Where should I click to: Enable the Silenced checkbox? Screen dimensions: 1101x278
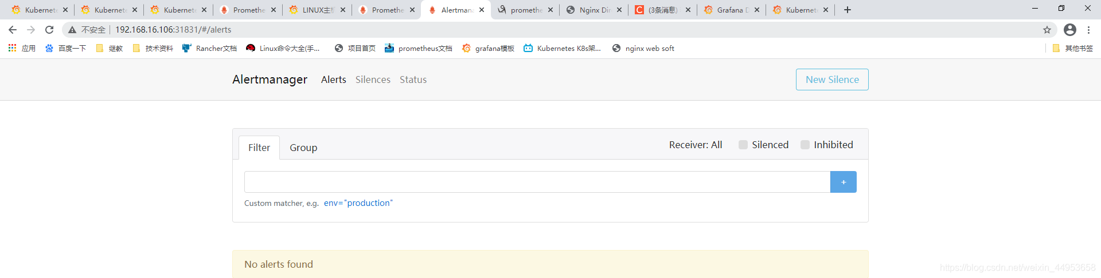click(x=743, y=145)
